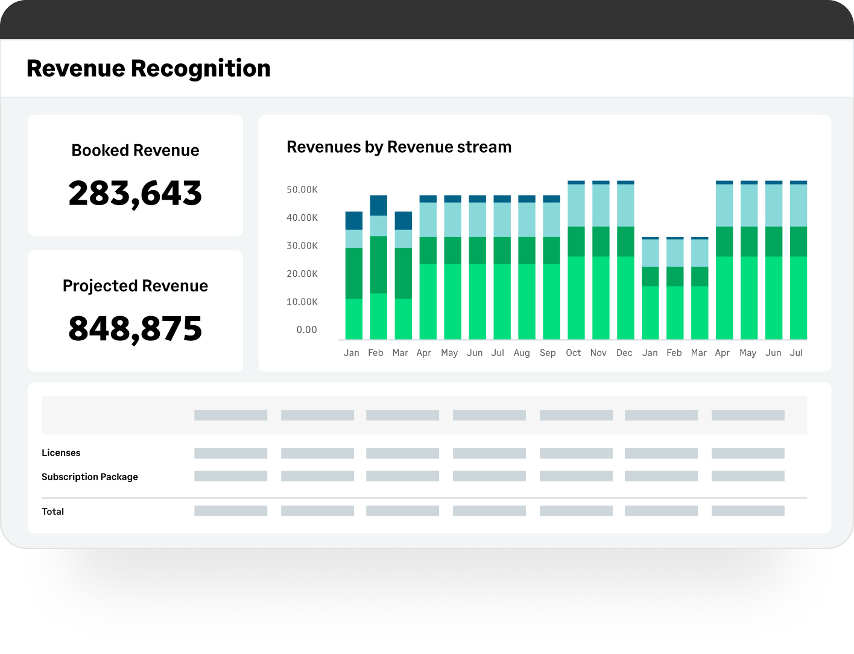Click the Booked Revenue value 283,643

[x=135, y=194]
